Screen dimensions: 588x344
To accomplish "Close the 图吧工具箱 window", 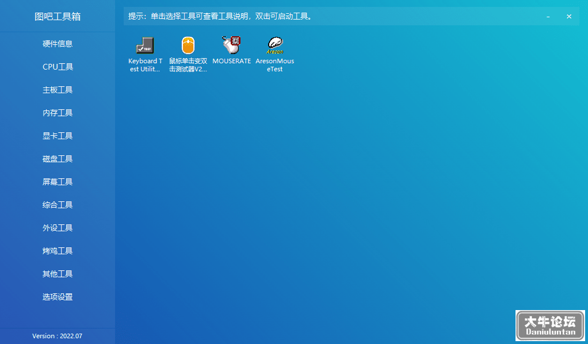I will (569, 17).
